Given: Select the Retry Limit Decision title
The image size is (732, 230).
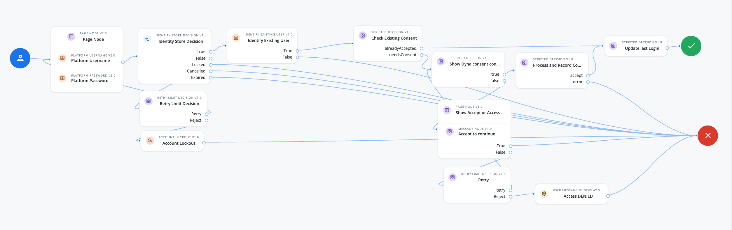Looking at the screenshot, I should click(179, 104).
